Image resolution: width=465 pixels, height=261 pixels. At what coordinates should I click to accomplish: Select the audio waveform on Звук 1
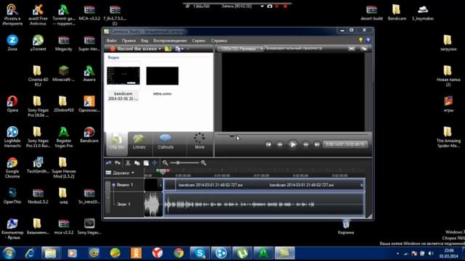[x=264, y=204]
